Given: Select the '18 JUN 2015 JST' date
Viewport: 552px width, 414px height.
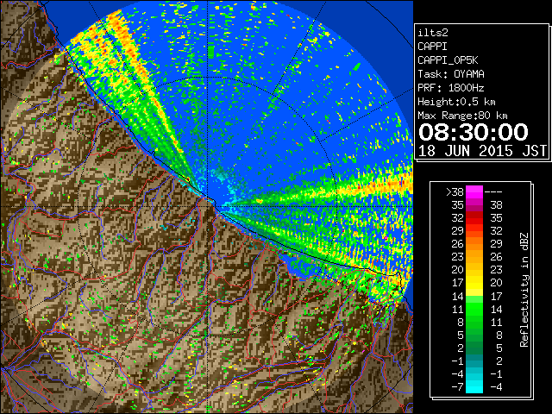Looking at the screenshot, I should 482,151.
